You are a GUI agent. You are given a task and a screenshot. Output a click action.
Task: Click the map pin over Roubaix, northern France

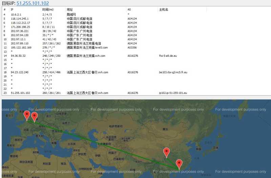click(x=27, y=116)
